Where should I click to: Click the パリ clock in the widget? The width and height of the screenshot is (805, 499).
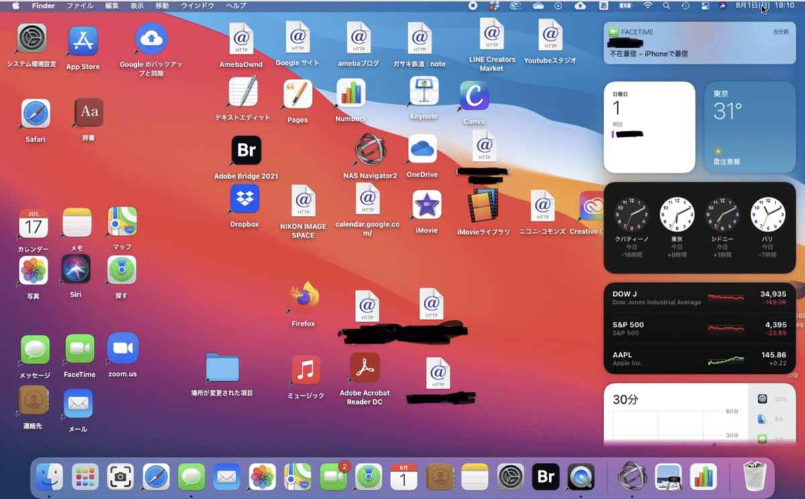pos(768,215)
